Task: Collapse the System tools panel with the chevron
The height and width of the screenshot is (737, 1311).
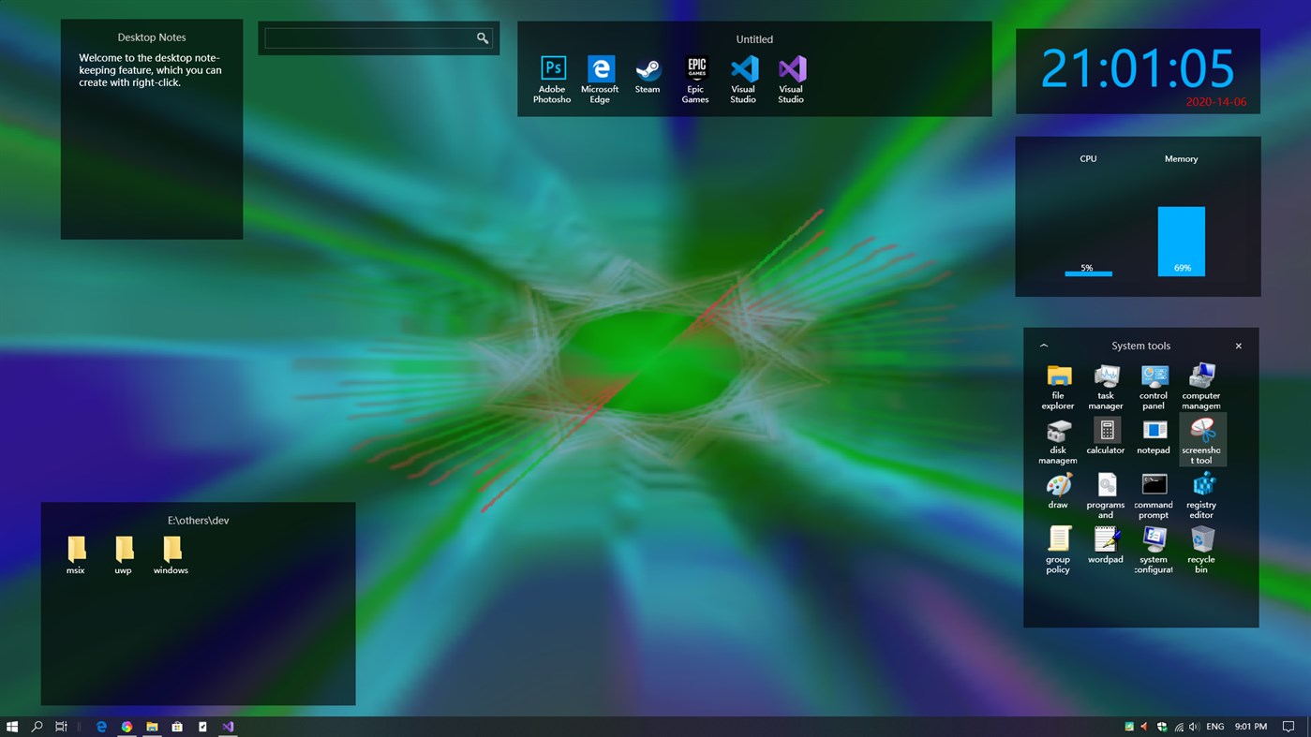Action: pos(1044,346)
